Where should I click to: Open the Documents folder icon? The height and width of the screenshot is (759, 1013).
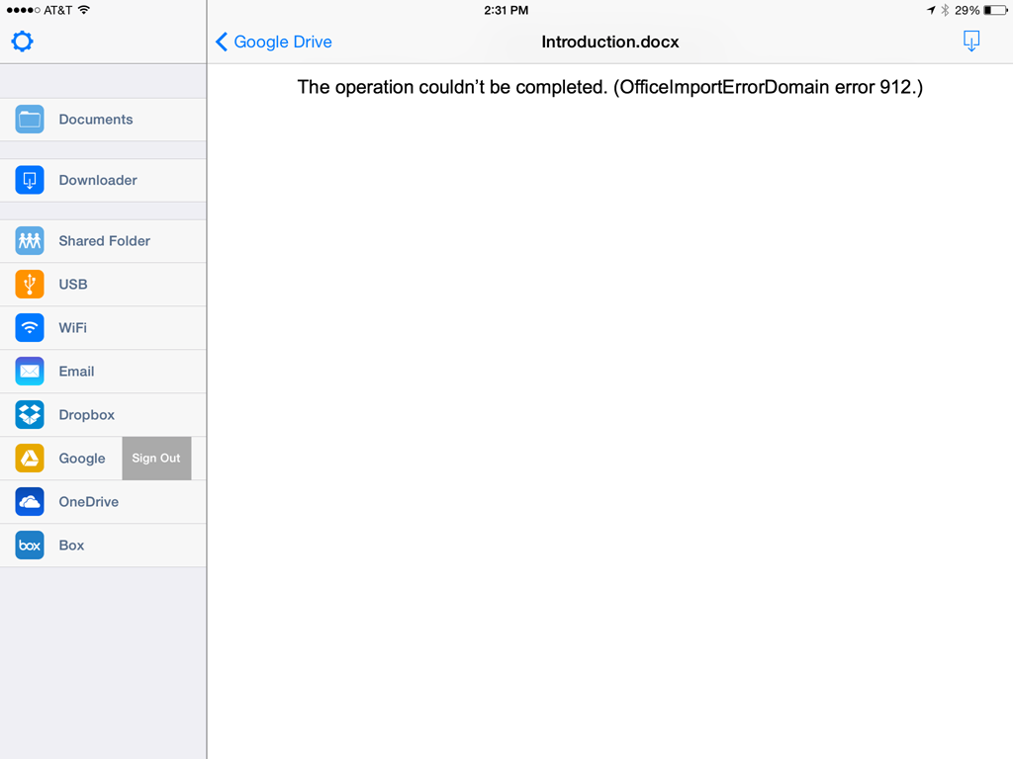coord(30,120)
